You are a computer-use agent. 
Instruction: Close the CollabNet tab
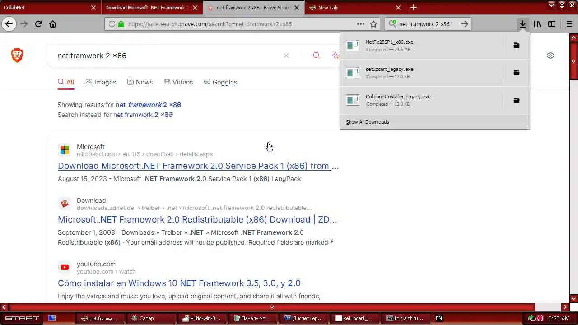93,8
